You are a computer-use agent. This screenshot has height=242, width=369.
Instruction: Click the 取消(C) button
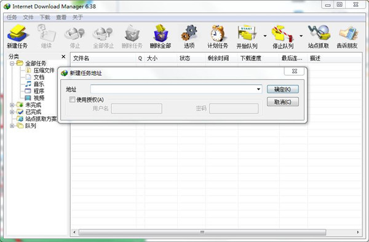(283, 102)
